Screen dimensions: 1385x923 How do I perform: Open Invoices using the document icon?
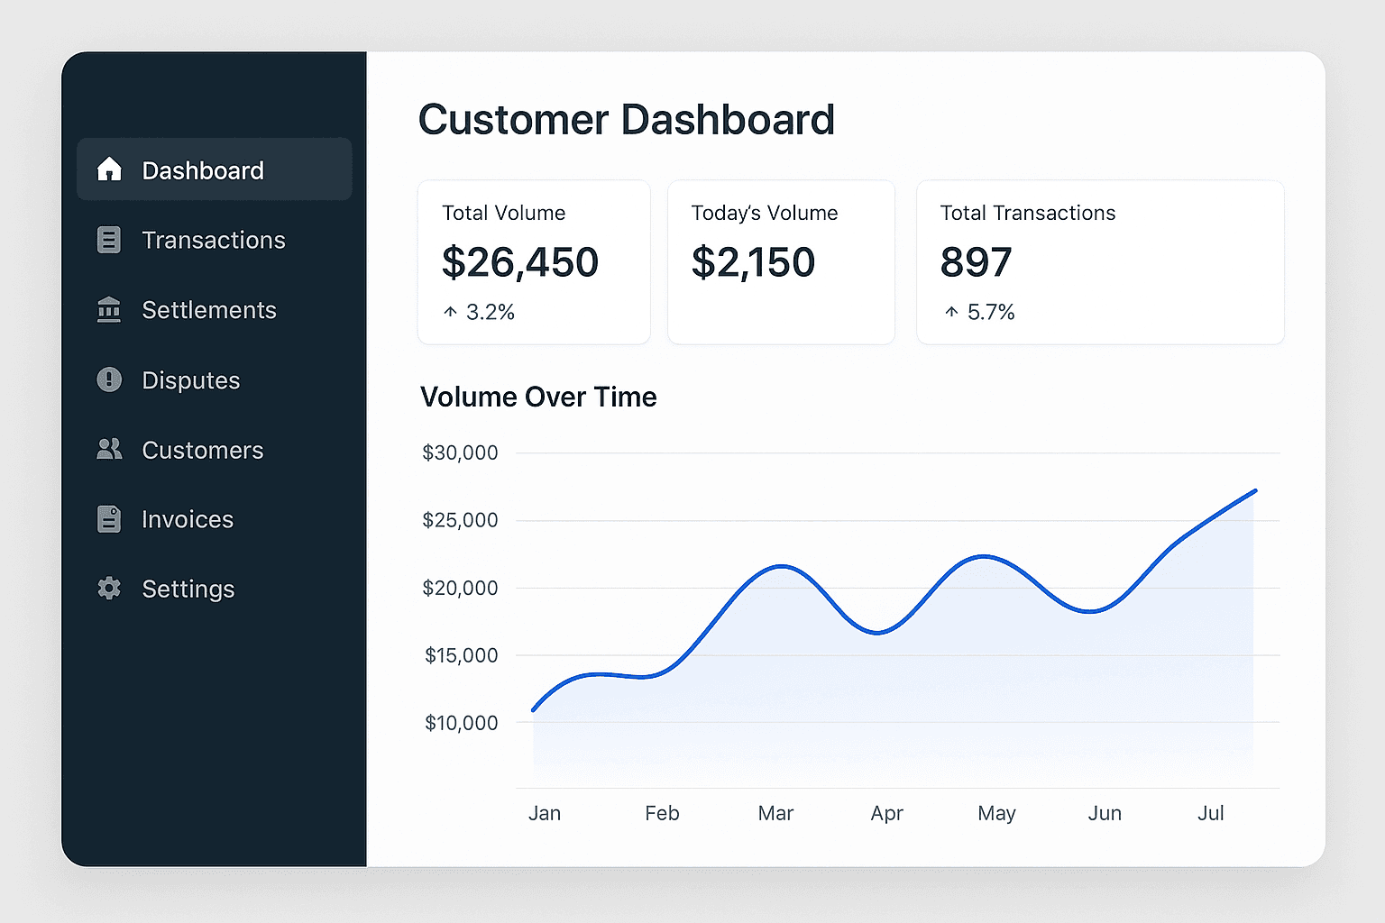pos(109,519)
